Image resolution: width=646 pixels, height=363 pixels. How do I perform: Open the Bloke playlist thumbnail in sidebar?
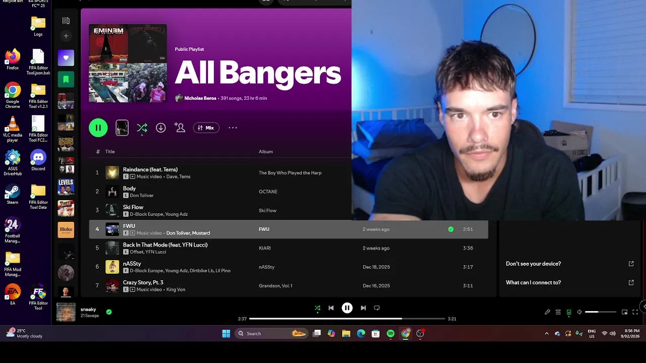[x=66, y=230]
